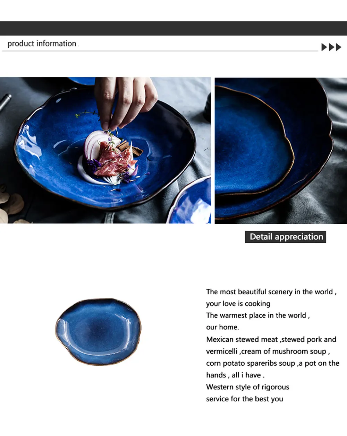The image size is (347, 436).
Task: Click the line 'your love is cooking'
Action: [238, 303]
